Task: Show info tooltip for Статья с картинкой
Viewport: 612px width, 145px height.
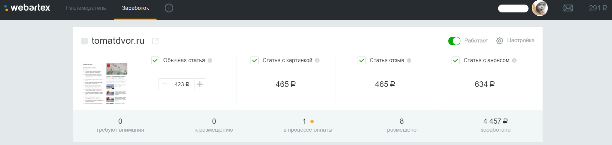Action: coord(317,60)
